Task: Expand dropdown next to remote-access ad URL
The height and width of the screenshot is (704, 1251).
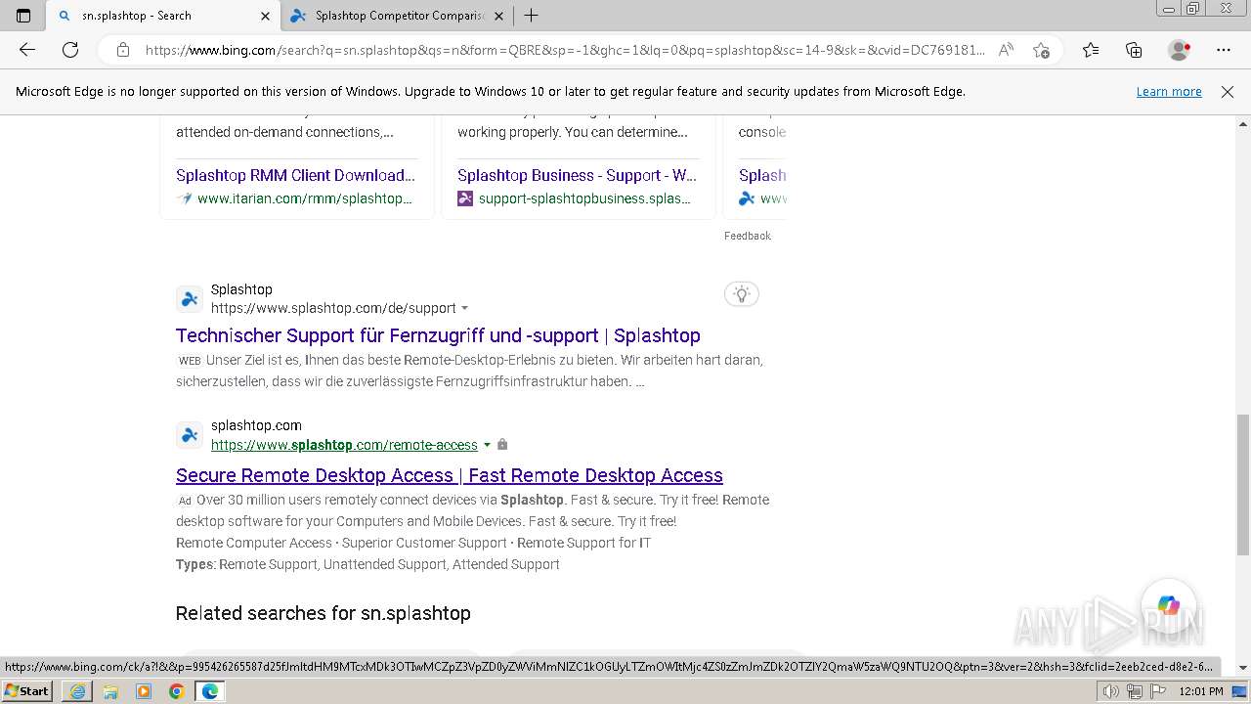Action: tap(487, 445)
